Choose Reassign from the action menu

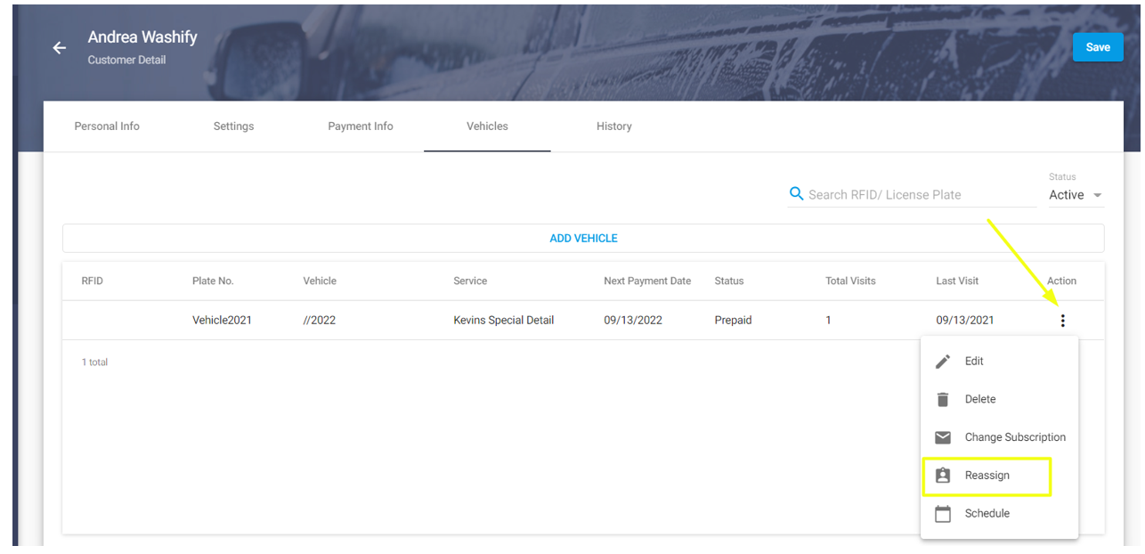[987, 475]
